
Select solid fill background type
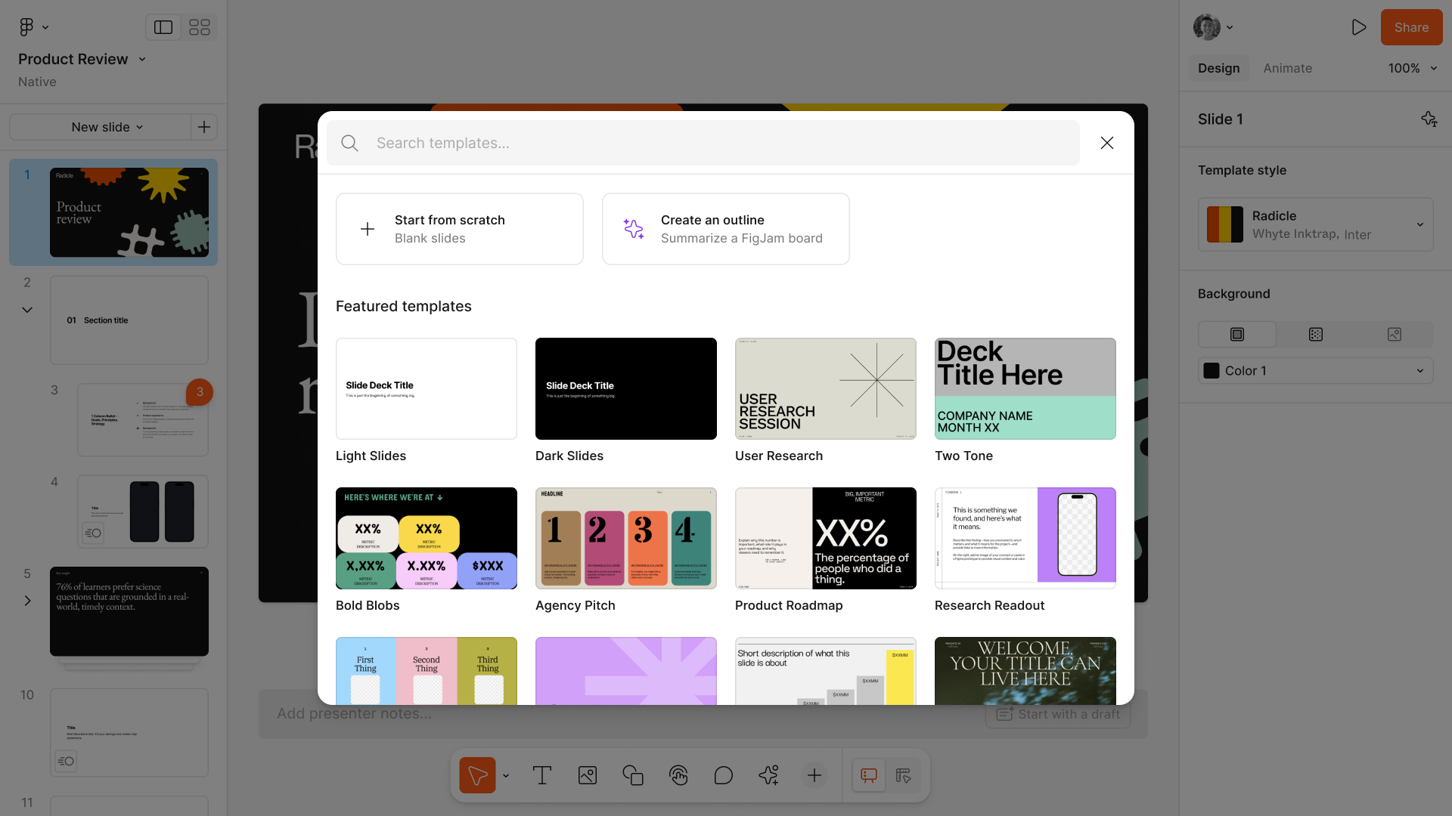pyautogui.click(x=1237, y=334)
